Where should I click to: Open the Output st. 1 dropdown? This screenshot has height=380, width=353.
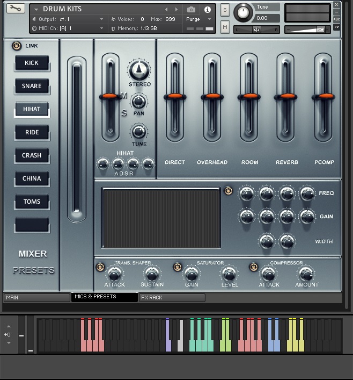pos(101,19)
